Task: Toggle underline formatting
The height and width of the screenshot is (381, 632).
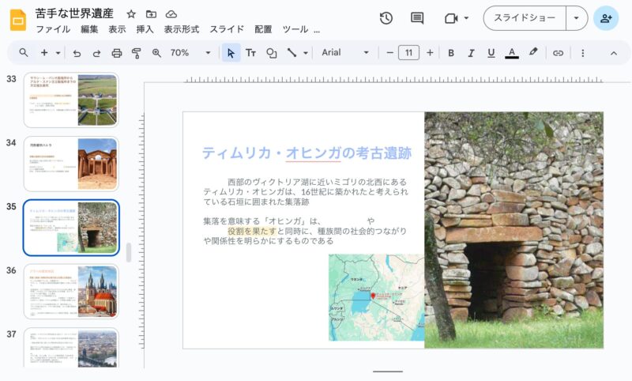Action: pyautogui.click(x=491, y=53)
